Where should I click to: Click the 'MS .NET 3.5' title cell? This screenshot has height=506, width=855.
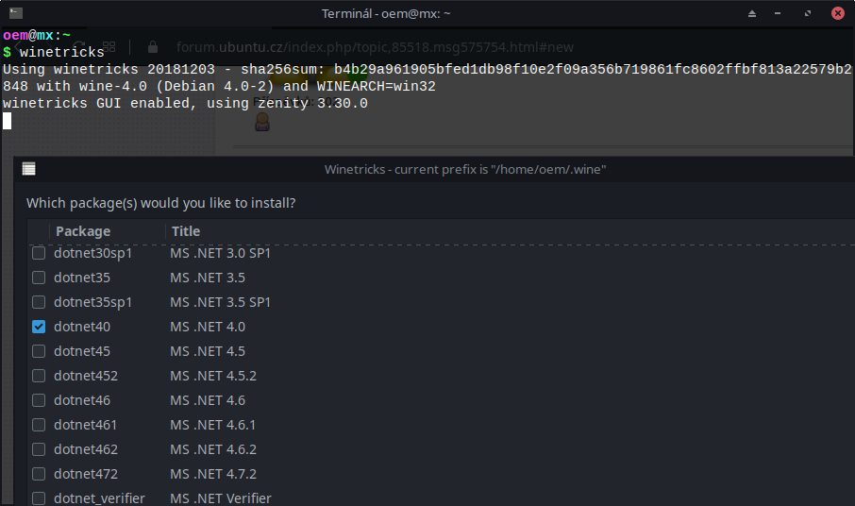coord(208,278)
